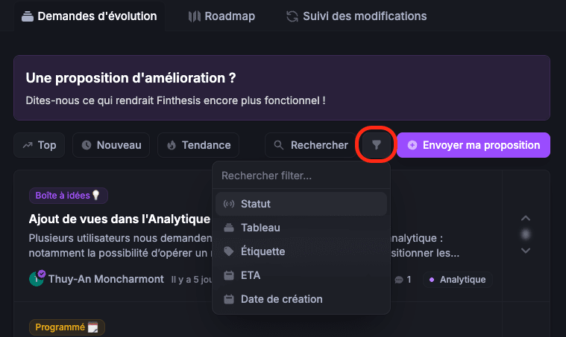Focus the Rechercher filter input field
Image resolution: width=566 pixels, height=337 pixels.
(301, 176)
